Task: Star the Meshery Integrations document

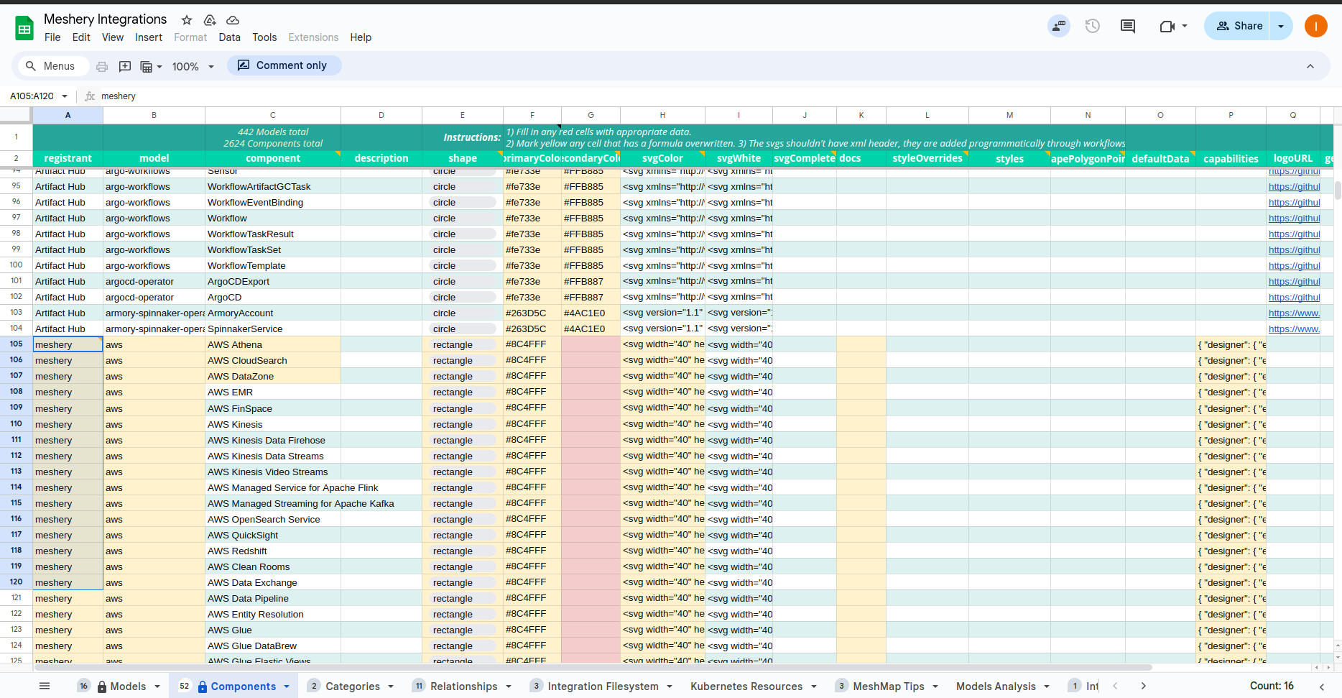Action: (187, 20)
